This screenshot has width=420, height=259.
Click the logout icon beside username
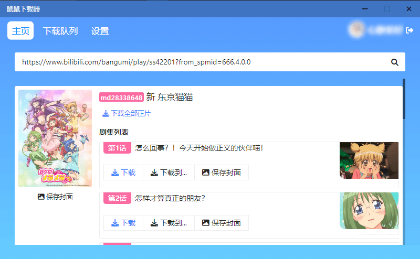pyautogui.click(x=409, y=30)
